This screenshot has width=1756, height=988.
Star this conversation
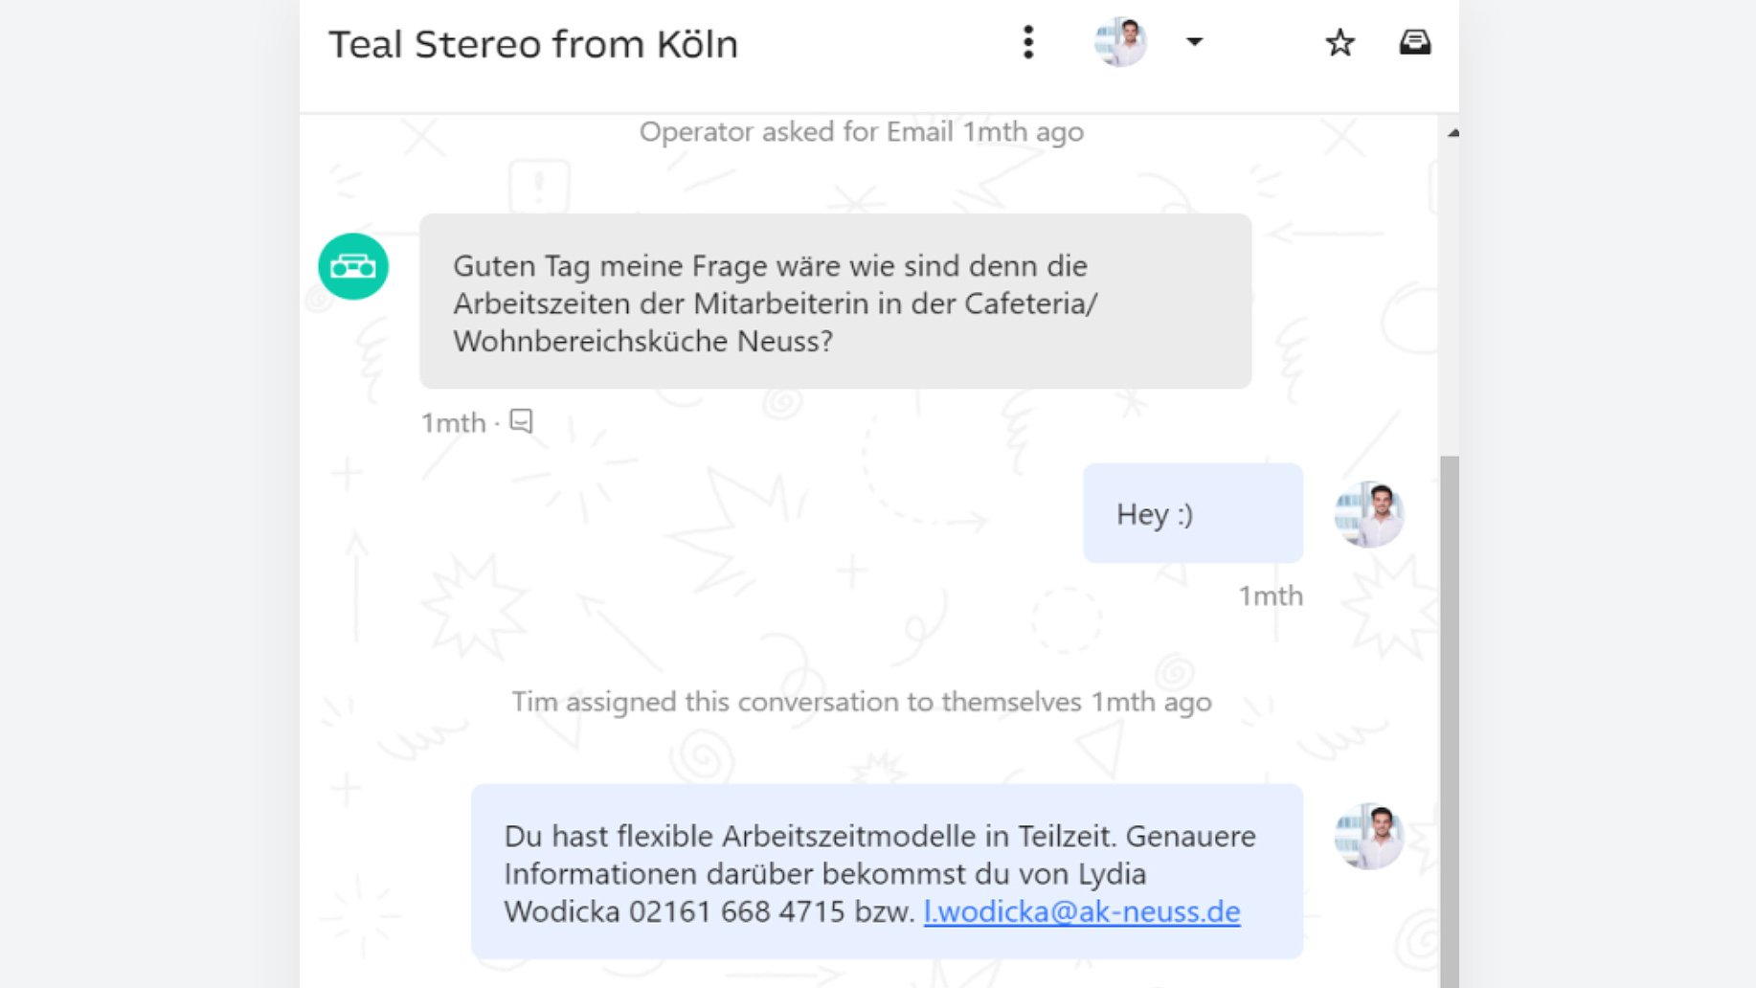coord(1340,43)
